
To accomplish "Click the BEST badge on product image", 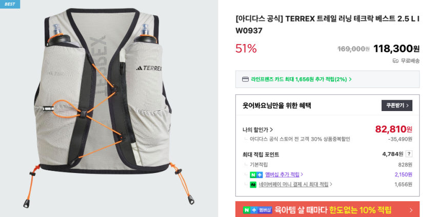I will click(10, 4).
